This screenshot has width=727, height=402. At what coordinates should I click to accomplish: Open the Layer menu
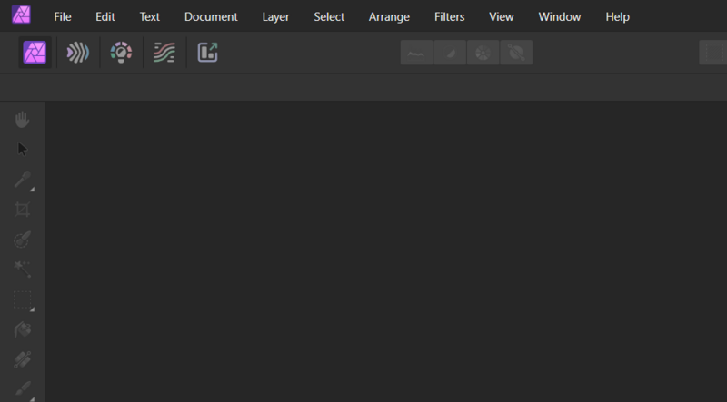pyautogui.click(x=276, y=16)
